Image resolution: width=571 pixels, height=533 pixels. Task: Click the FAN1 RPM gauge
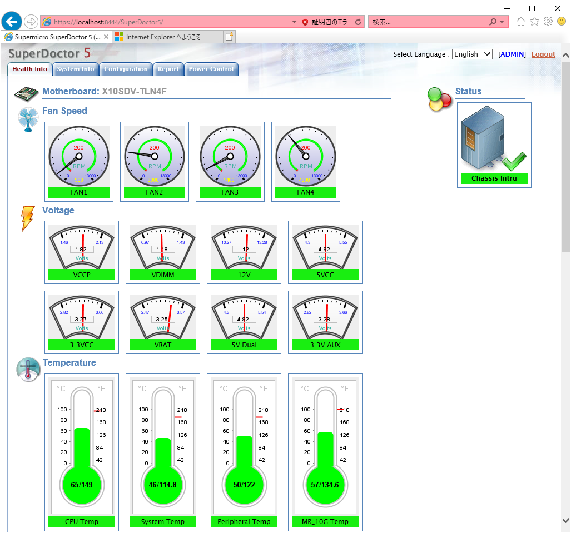[x=79, y=156]
